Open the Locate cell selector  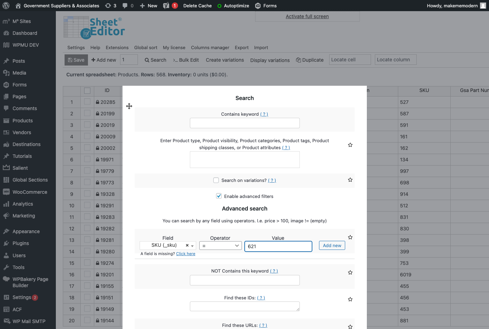(350, 60)
